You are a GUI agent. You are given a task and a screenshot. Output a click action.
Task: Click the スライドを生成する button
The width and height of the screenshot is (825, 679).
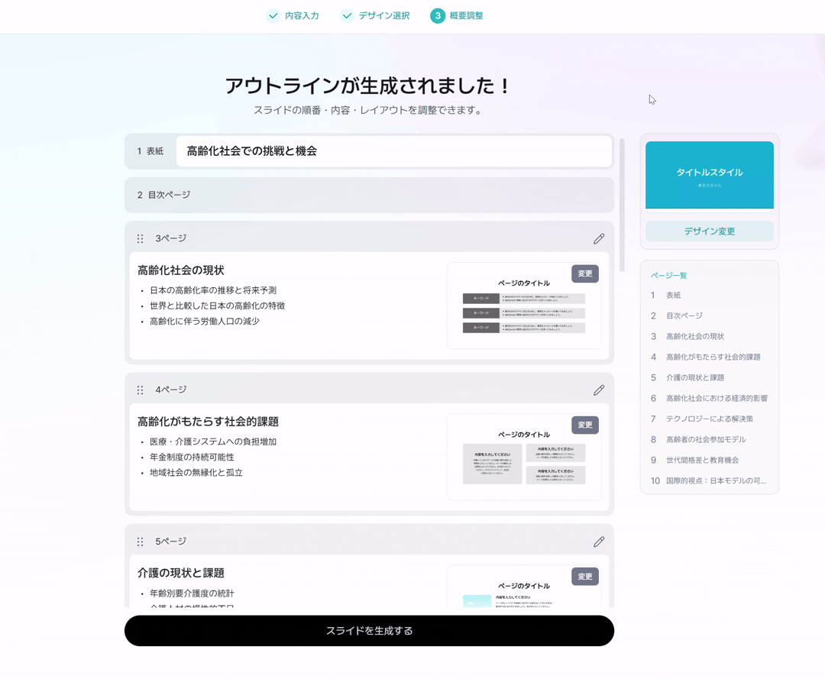pos(369,631)
